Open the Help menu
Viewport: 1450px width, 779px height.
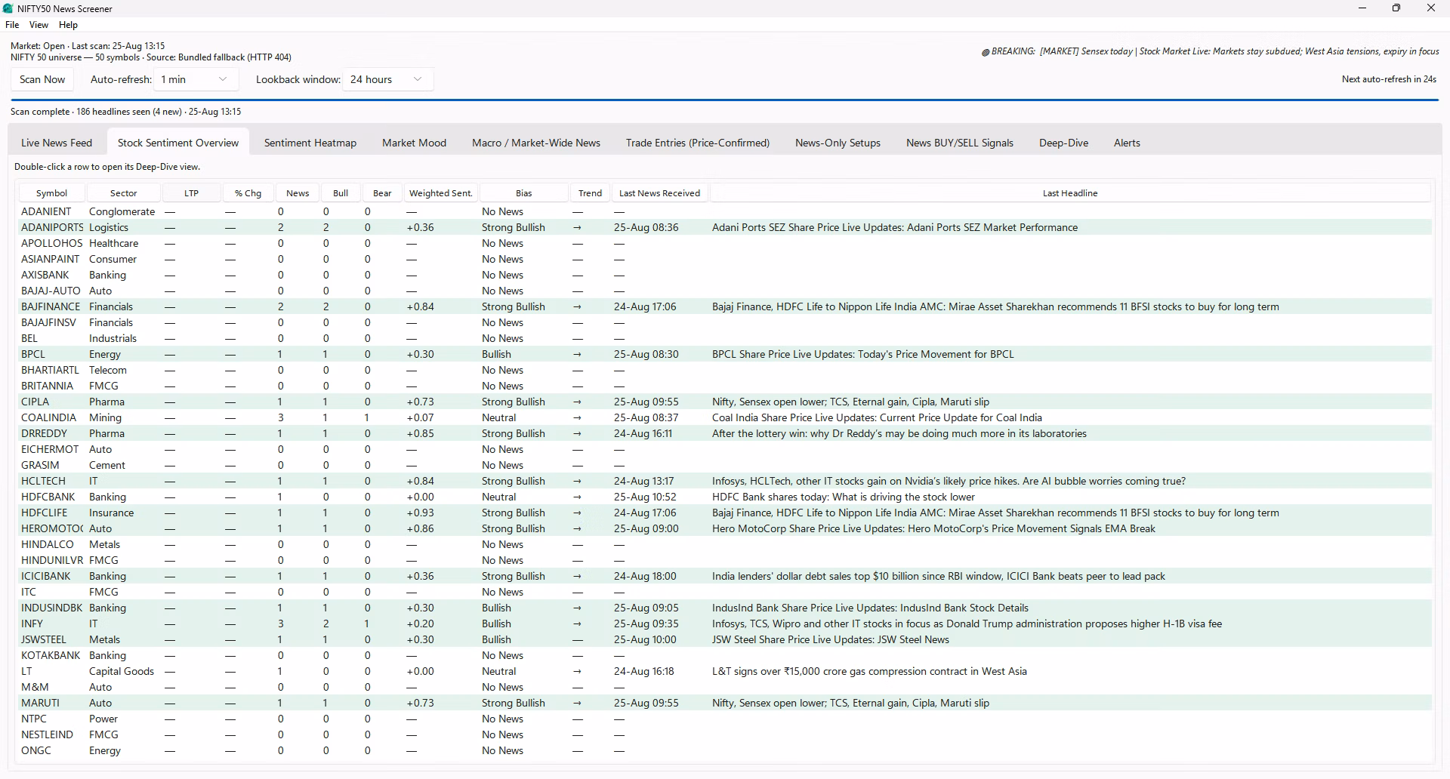68,25
